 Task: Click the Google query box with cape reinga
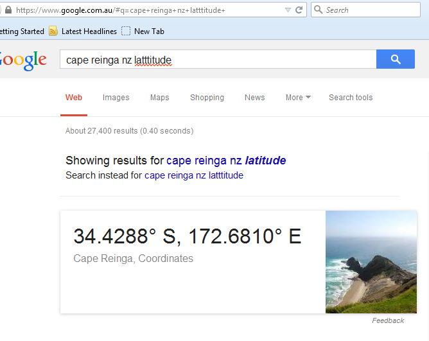click(218, 59)
